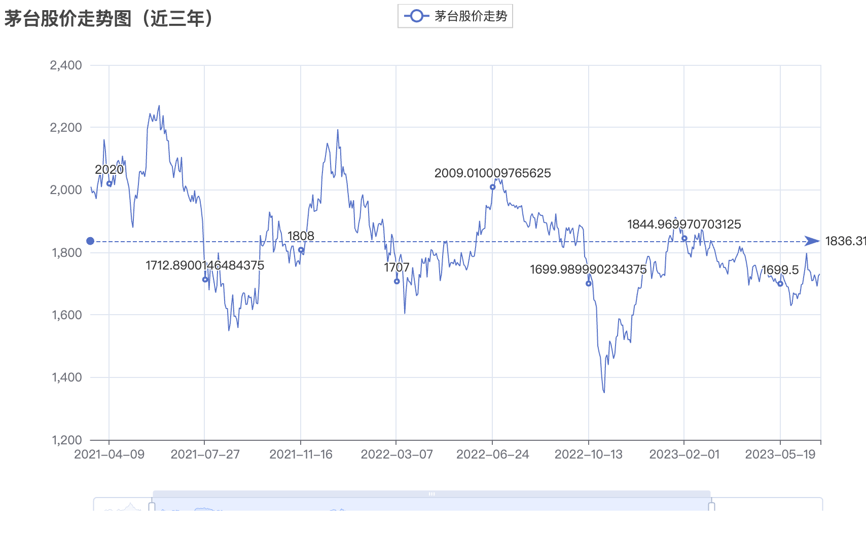Click y-axis label 1,200
Screen dimensions: 866x533
coord(66,440)
